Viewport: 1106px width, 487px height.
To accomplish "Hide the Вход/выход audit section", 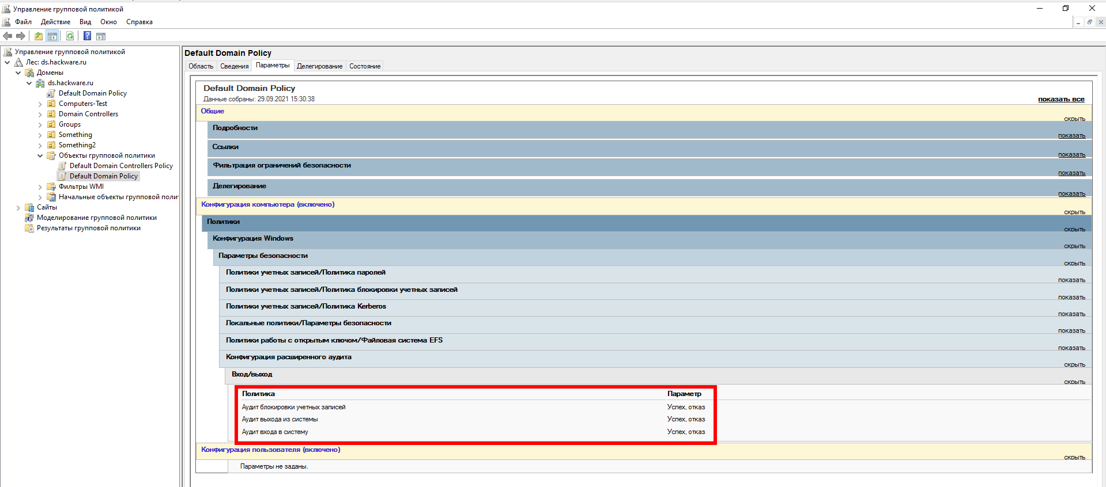I will tap(1074, 382).
